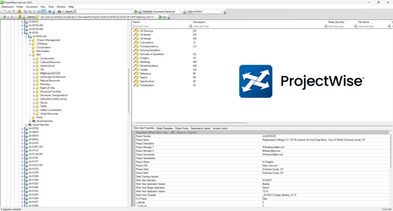Select the Geotechnical folder in tree
Screen dimensions: 393x211
pyautogui.click(x=48, y=66)
